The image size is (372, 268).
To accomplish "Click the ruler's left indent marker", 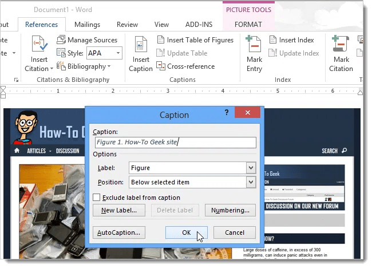I will (x=3, y=93).
